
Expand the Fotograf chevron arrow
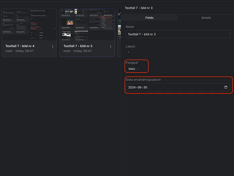pos(138,69)
